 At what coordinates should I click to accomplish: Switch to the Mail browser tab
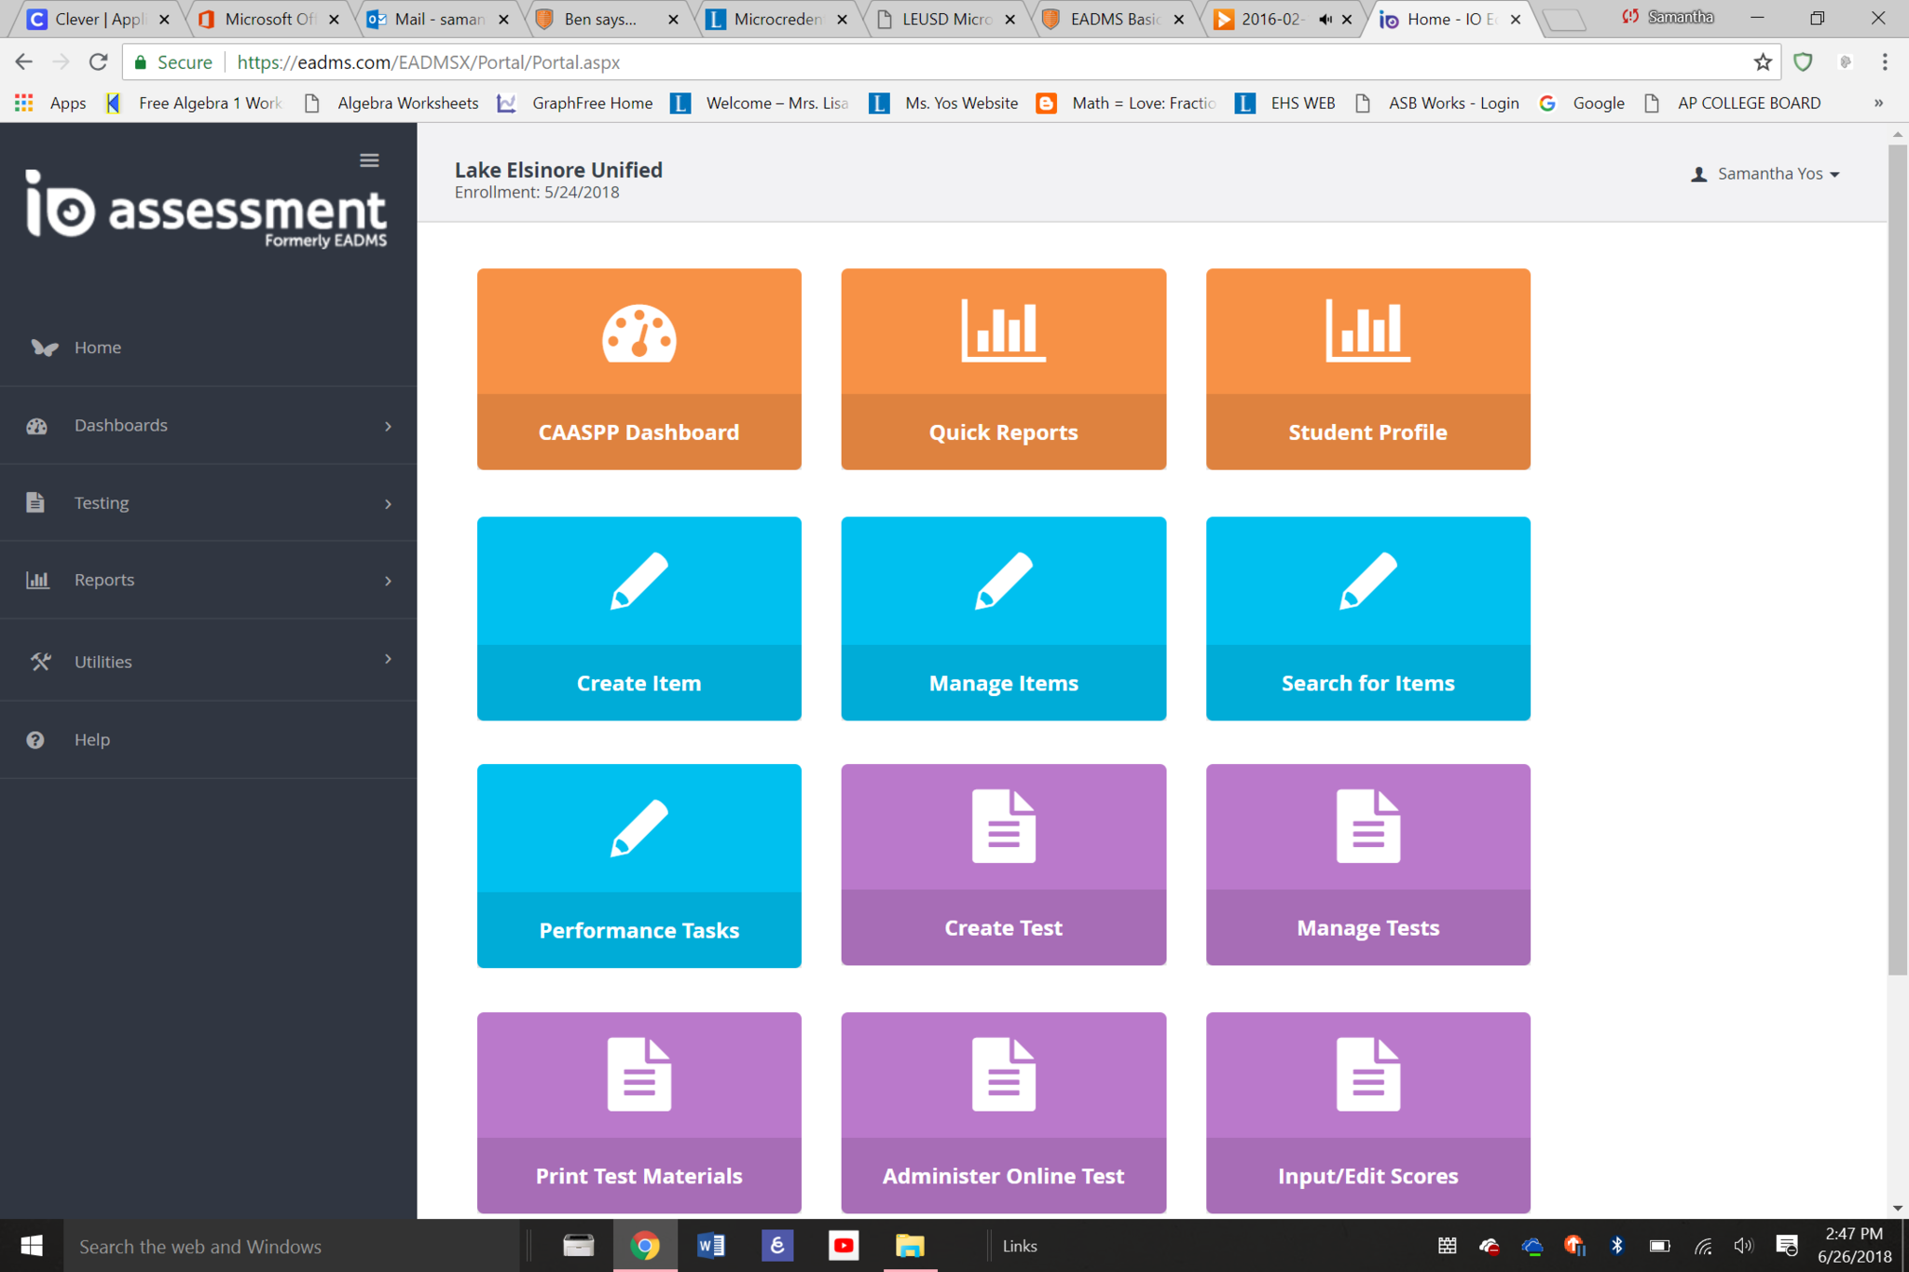pyautogui.click(x=436, y=20)
